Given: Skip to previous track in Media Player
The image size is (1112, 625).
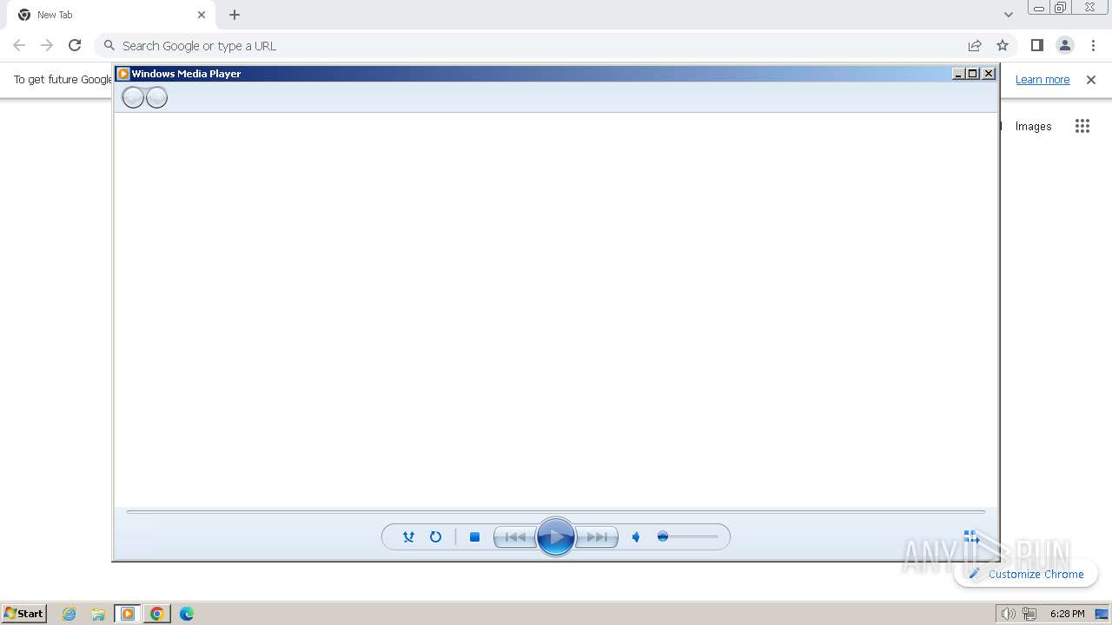Looking at the screenshot, I should point(515,537).
